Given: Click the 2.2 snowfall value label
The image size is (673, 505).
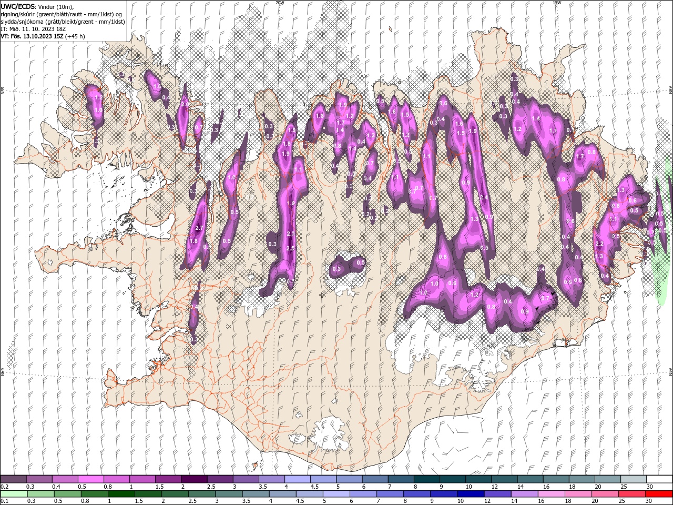Looking at the screenshot, I should (599, 244).
